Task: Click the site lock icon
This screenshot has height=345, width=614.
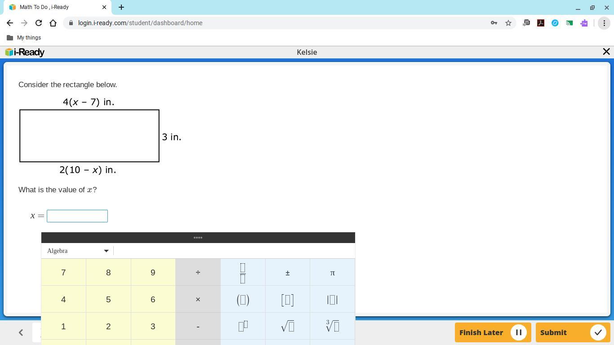Action: coord(71,23)
